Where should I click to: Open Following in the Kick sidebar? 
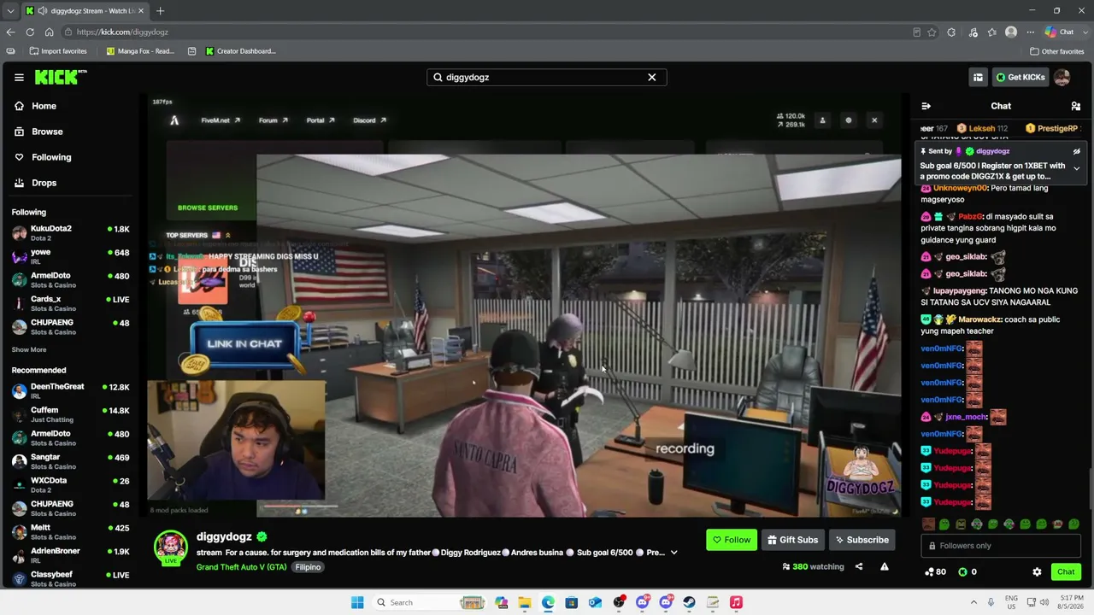coord(51,157)
